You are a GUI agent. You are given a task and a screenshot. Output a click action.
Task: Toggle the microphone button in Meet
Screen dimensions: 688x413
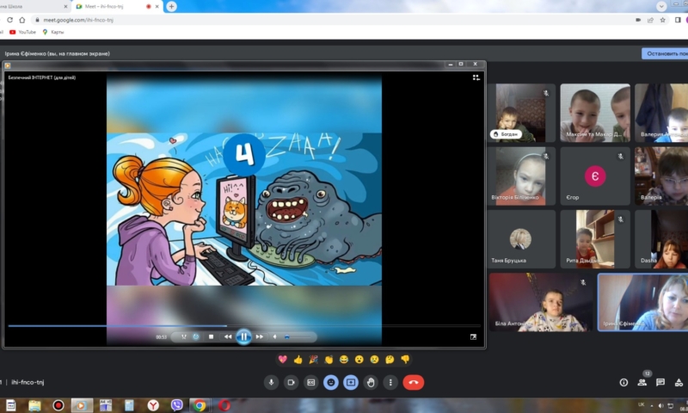271,382
